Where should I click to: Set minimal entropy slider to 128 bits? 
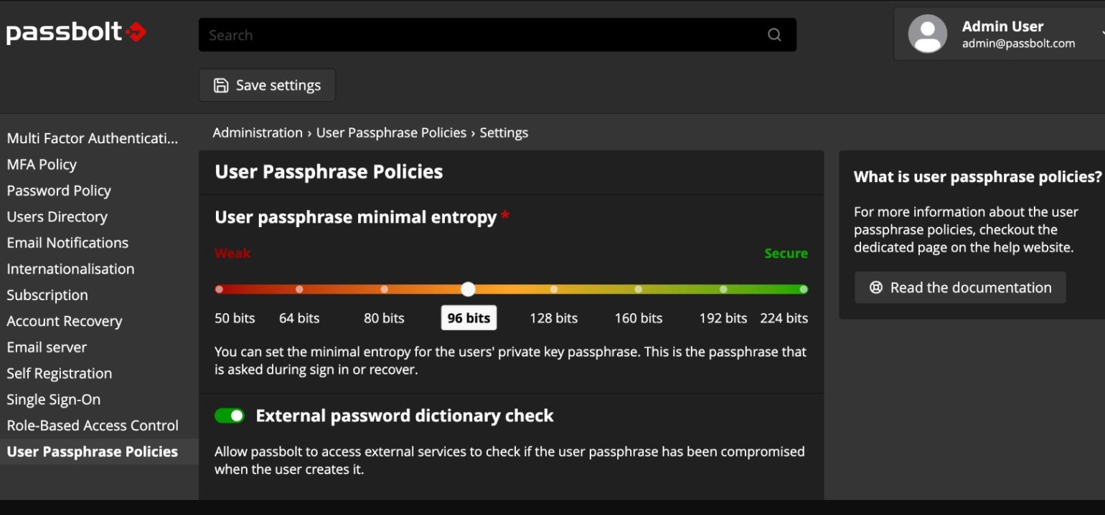553,289
